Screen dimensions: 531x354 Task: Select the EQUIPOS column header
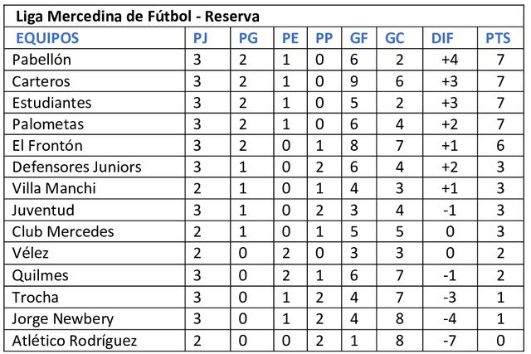(x=47, y=37)
